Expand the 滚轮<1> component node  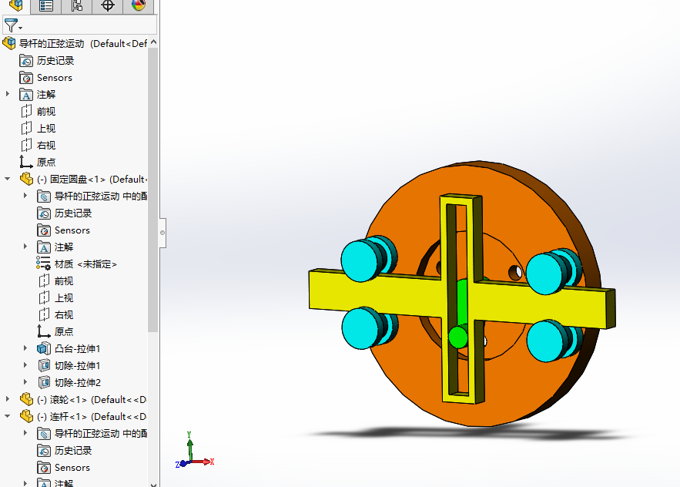point(8,399)
